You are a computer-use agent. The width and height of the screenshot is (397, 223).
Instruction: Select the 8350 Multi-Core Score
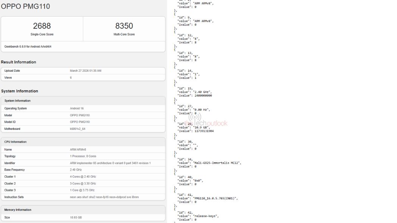[124, 26]
